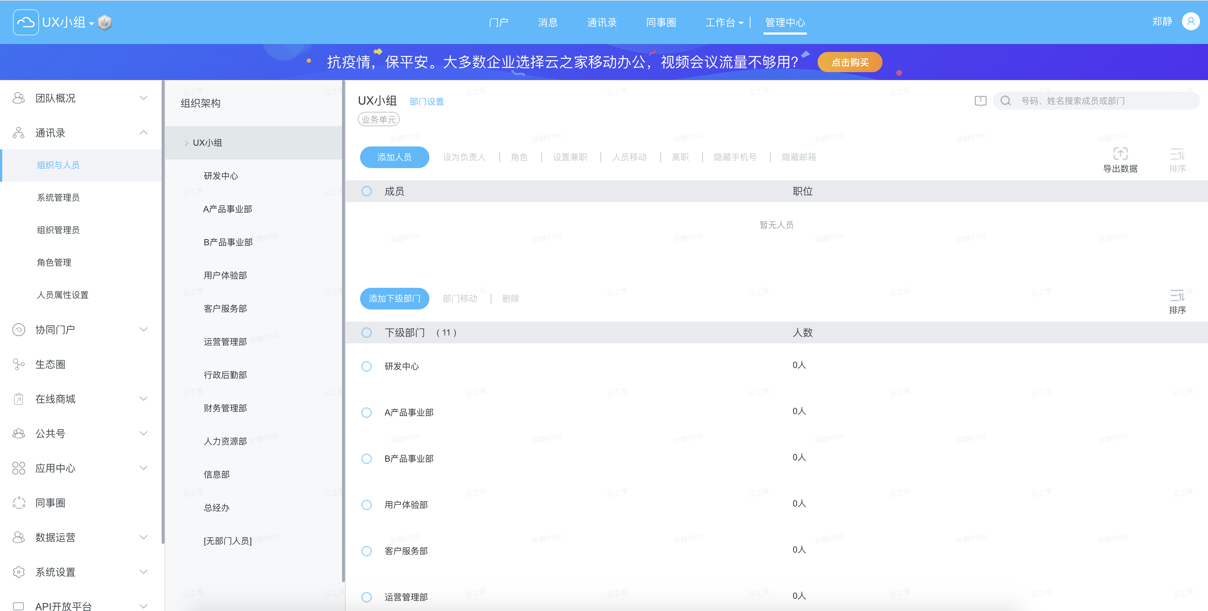Toggle select-all circle for 下级部门
This screenshot has width=1208, height=611.
click(x=366, y=333)
